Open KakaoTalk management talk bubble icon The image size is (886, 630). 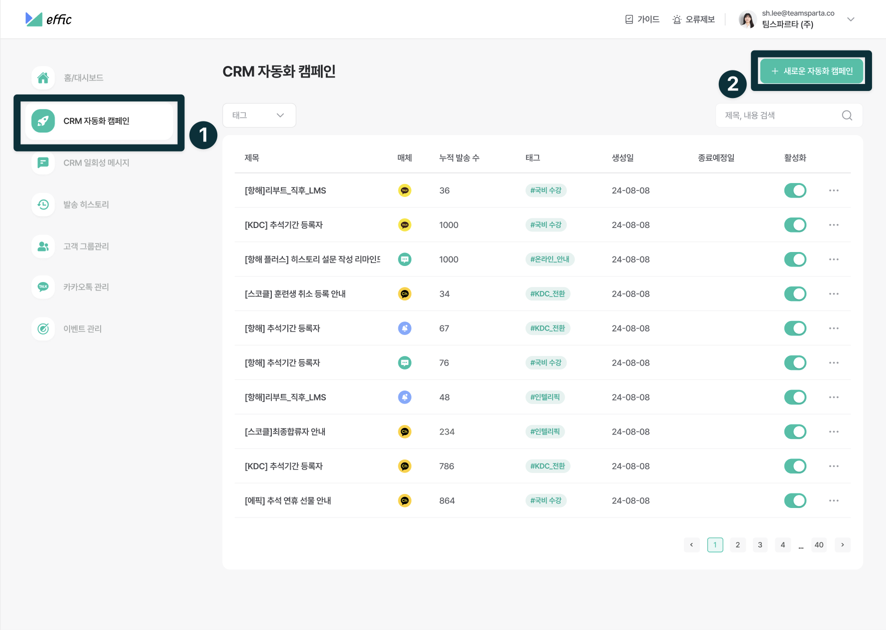43,287
